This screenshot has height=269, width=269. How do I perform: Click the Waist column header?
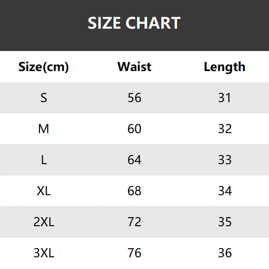coord(134,67)
